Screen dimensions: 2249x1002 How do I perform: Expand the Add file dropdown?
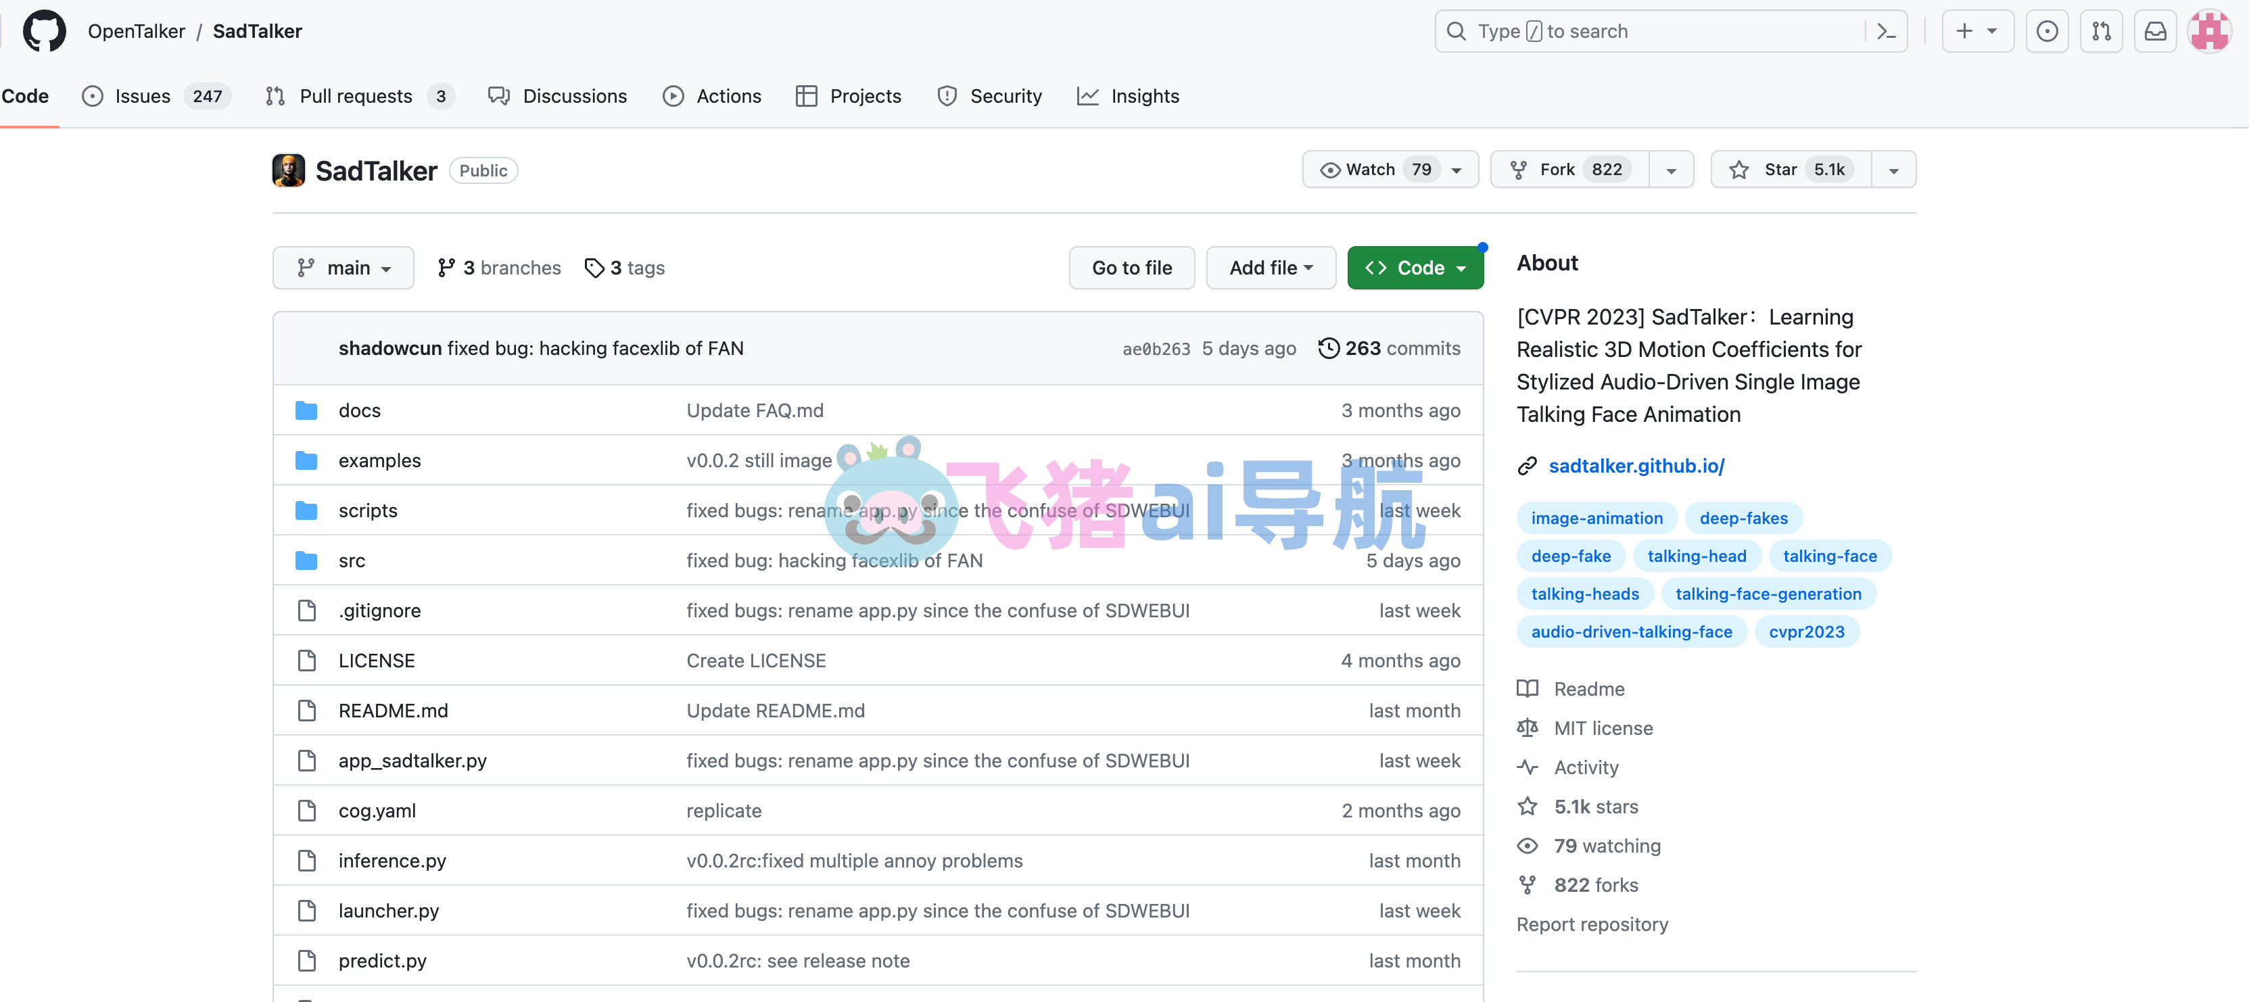click(x=1271, y=268)
